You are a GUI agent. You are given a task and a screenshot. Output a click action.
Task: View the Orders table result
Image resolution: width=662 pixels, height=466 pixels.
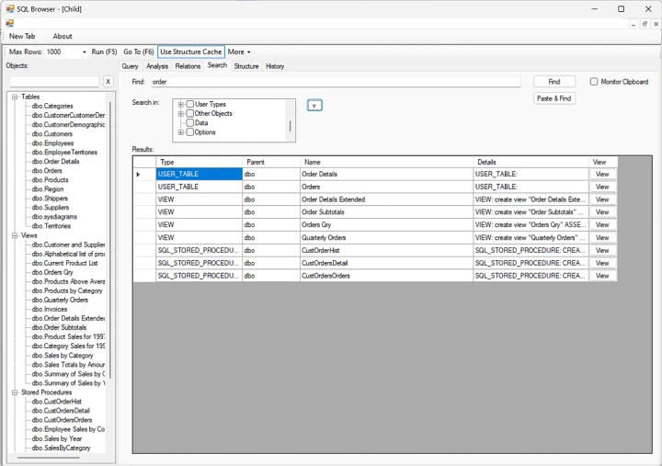coord(602,187)
